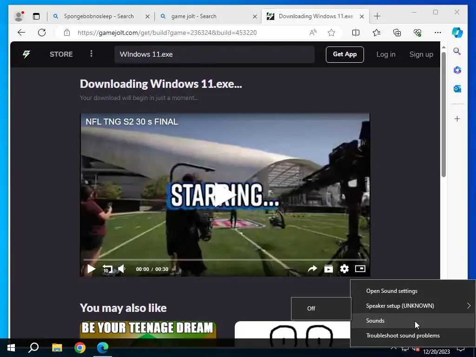Open video player settings gear
476x357 pixels.
point(344,269)
